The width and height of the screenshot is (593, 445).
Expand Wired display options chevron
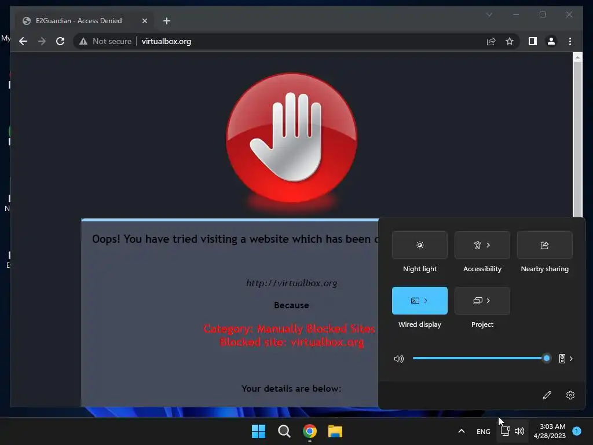click(426, 301)
